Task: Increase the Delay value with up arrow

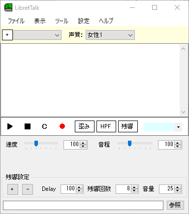Action: (79, 187)
